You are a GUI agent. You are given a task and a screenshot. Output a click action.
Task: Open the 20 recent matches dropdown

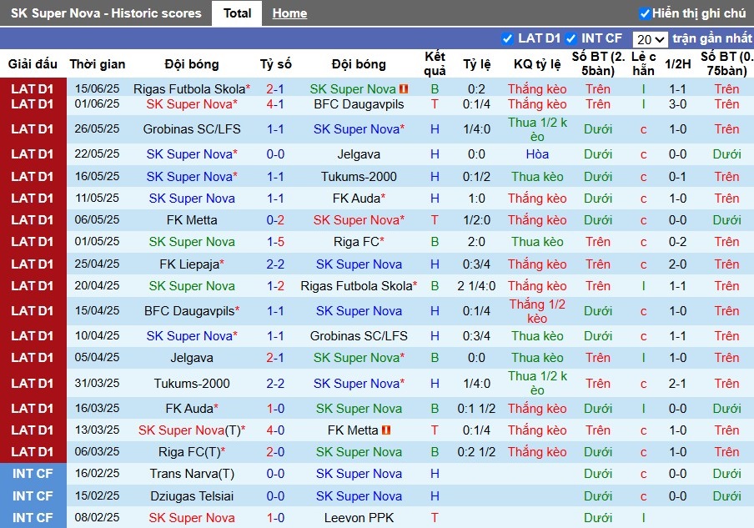tap(650, 39)
